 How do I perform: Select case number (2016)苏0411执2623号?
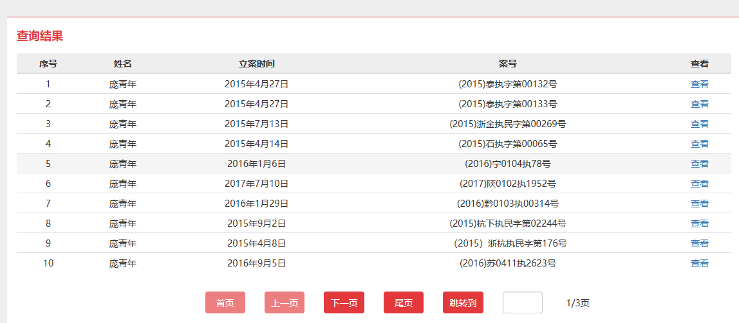508,263
